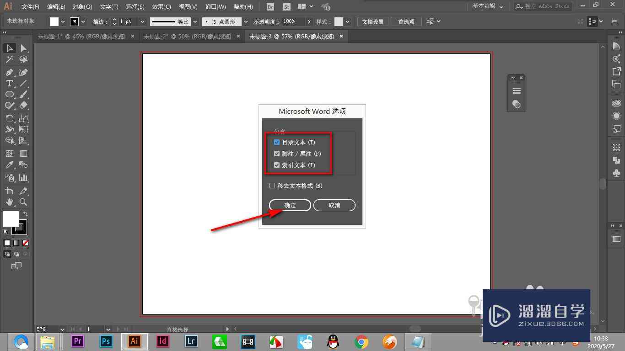This screenshot has height=351, width=625.
Task: Click the large white Fill swatch
Action: coord(11,218)
